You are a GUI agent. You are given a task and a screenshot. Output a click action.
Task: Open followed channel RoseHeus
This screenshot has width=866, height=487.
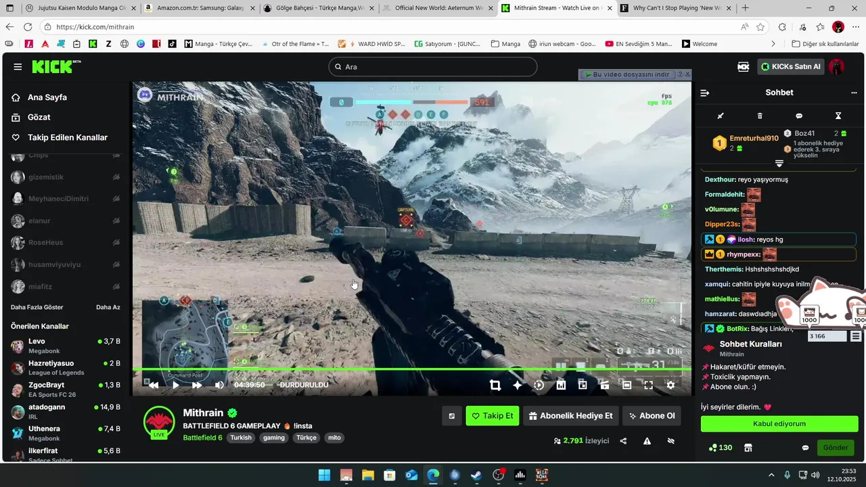click(65, 243)
